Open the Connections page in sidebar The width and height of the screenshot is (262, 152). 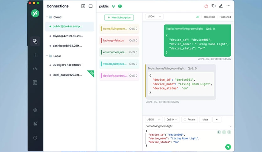click(35, 41)
